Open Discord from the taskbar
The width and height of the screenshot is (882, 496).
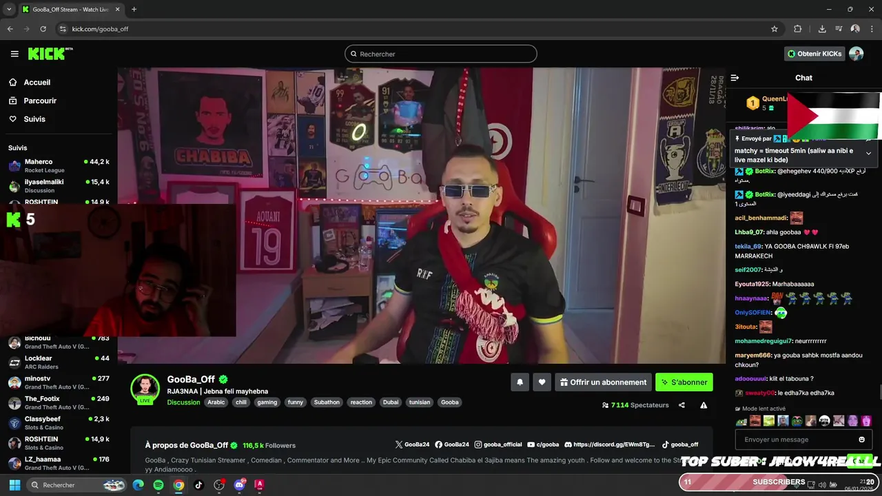click(239, 485)
